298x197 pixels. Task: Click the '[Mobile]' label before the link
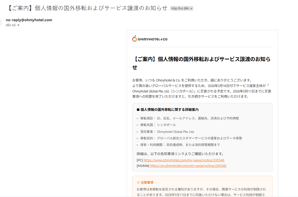coord(143,166)
